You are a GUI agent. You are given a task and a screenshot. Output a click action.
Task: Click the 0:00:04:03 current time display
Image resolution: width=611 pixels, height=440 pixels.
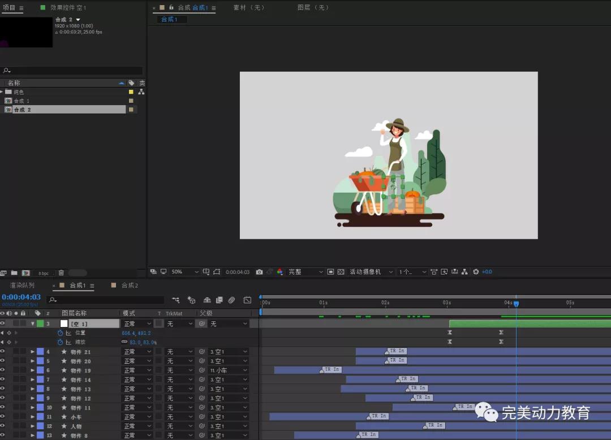(21, 297)
